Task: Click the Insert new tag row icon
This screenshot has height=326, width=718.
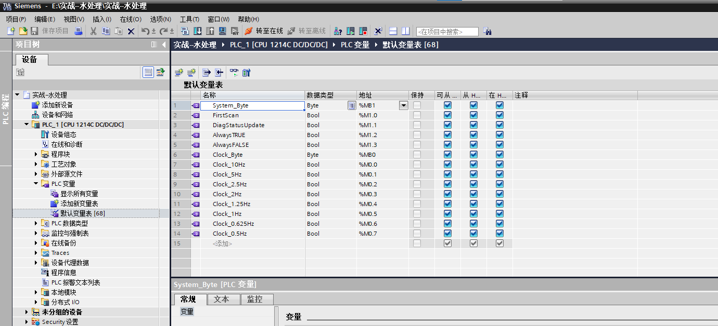Action: click(x=179, y=72)
